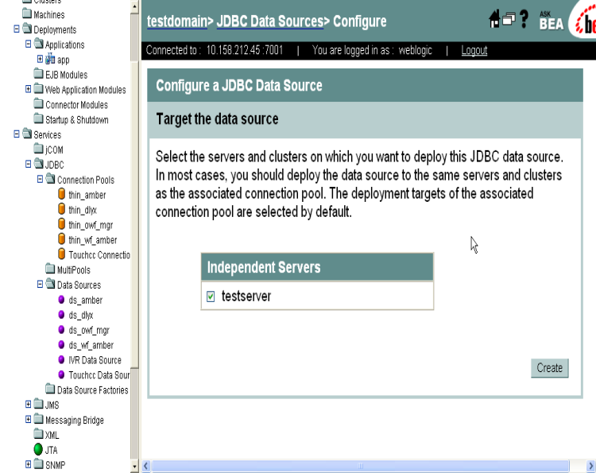
Task: Expand the JMS tree node
Action: pyautogui.click(x=28, y=404)
